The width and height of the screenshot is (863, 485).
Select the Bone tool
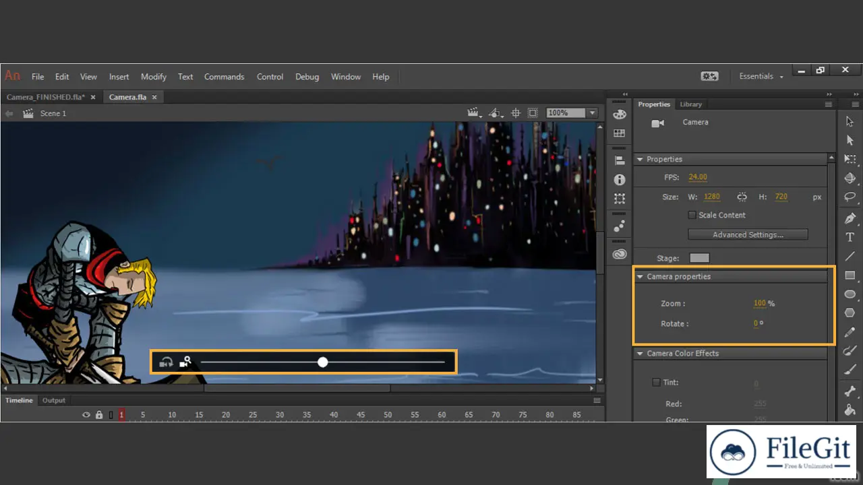850,391
